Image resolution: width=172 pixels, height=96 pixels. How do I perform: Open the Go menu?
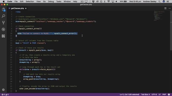[44, 2]
